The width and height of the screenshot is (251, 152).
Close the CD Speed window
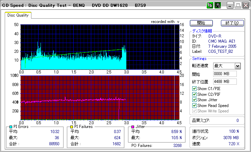(246, 5)
